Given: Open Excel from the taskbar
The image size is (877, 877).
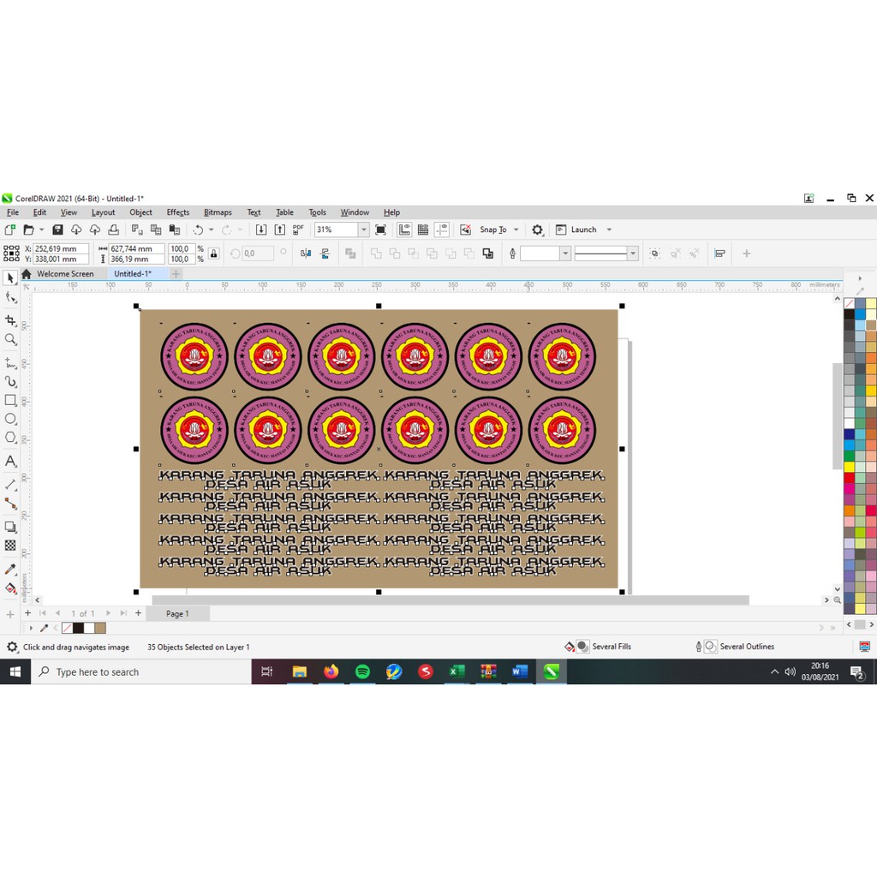Looking at the screenshot, I should click(x=457, y=671).
